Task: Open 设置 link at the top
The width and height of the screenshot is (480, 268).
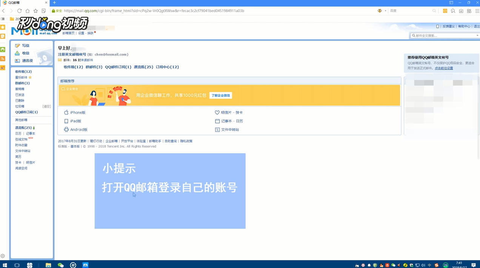Action: coord(81,33)
